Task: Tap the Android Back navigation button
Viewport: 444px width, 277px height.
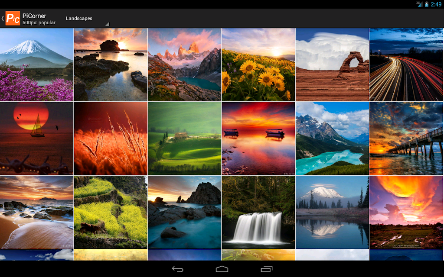Action: 177,269
